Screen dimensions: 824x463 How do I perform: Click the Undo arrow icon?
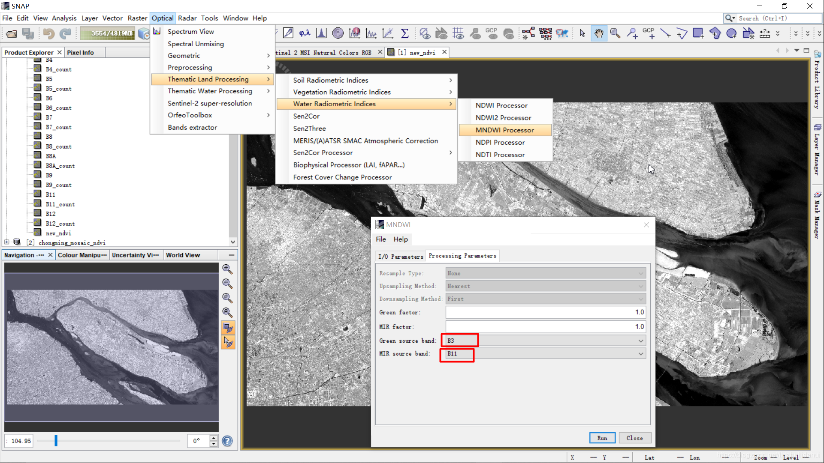click(x=48, y=33)
